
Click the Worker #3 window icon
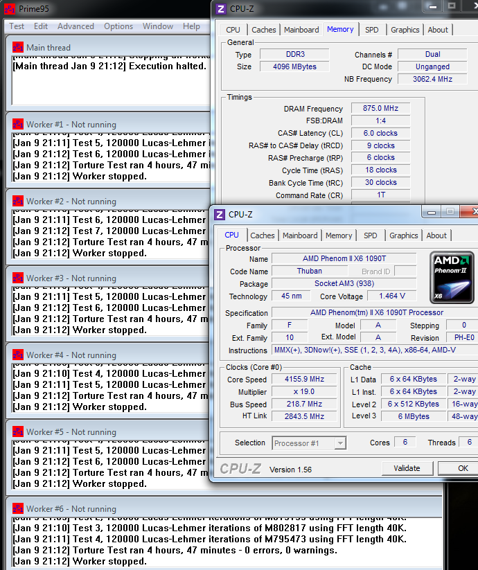pos(18,278)
